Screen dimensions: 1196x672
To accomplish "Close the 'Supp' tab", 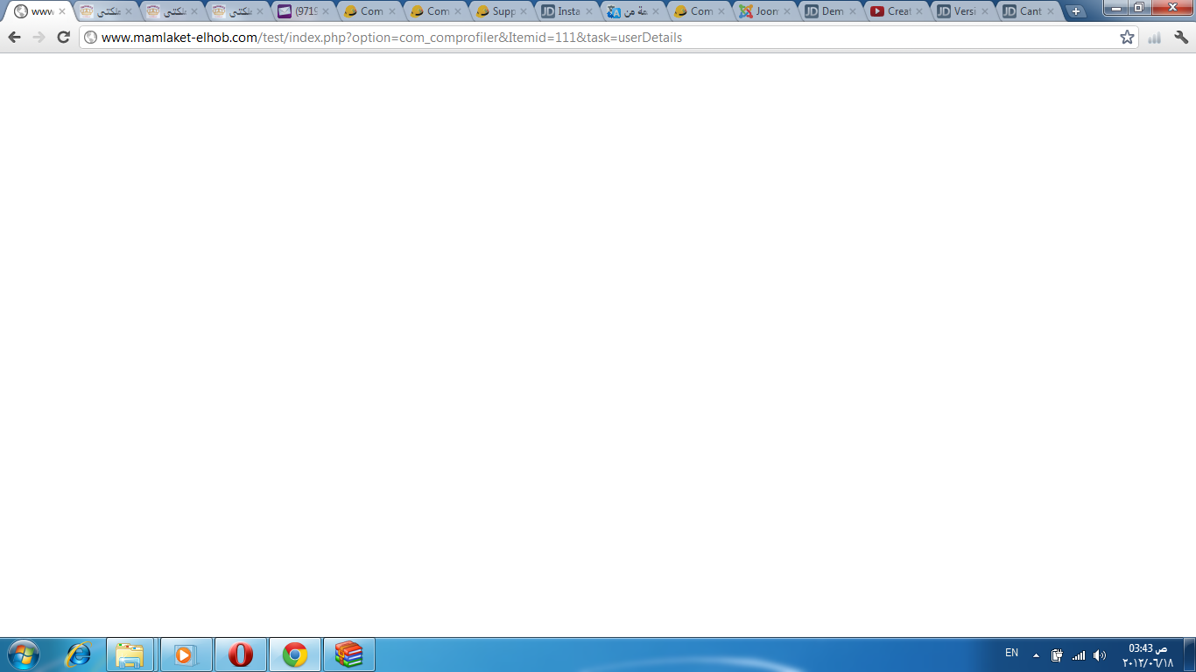I will [x=523, y=11].
